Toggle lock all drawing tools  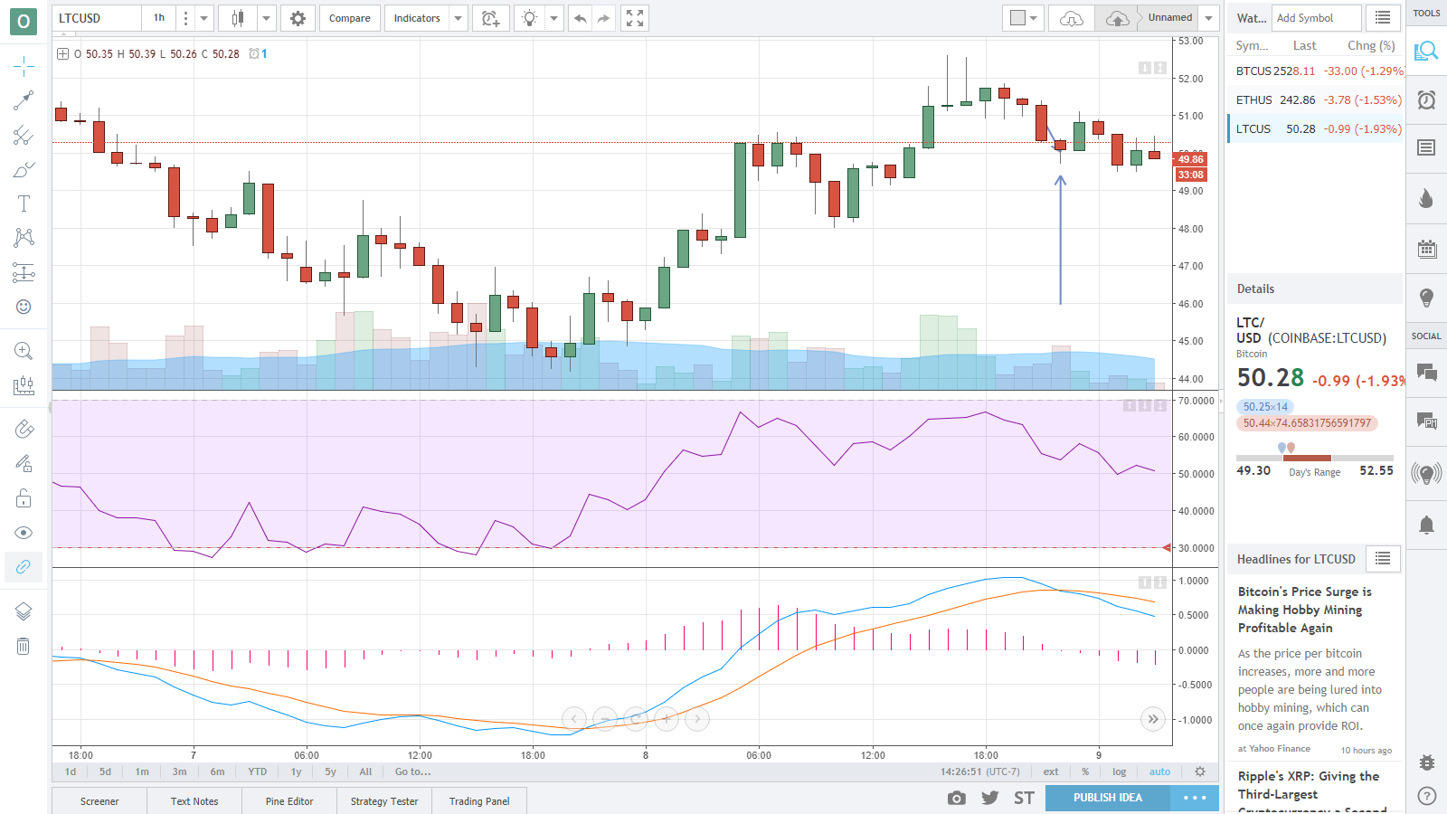[24, 498]
